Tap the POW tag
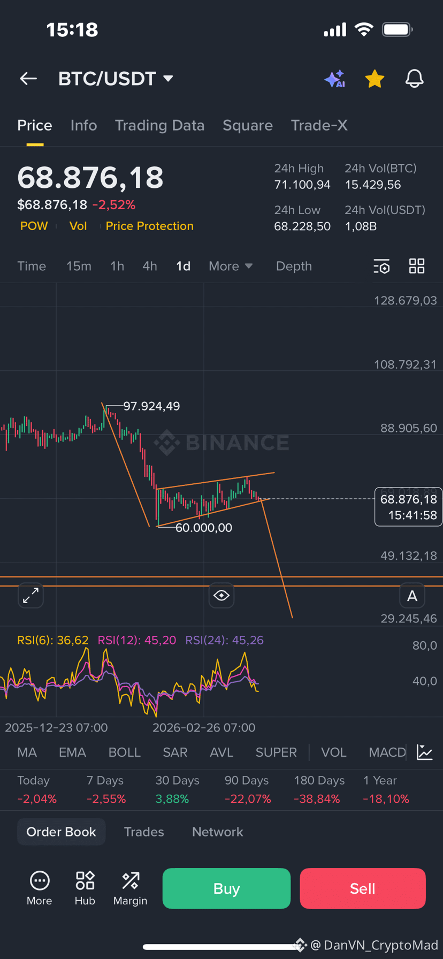Image resolution: width=443 pixels, height=959 pixels. point(34,226)
